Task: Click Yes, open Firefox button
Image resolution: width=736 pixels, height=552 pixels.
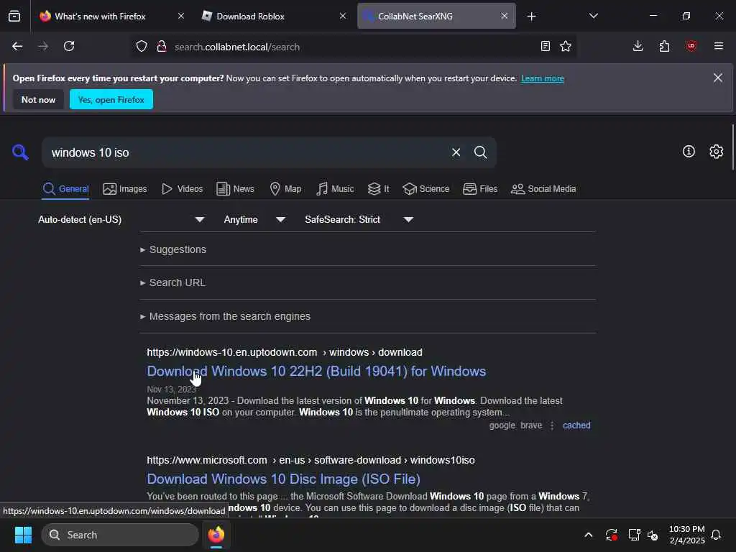Action: click(x=111, y=99)
